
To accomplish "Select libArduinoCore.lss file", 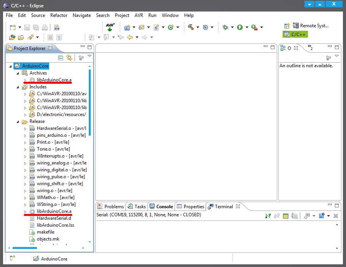I will click(55, 225).
